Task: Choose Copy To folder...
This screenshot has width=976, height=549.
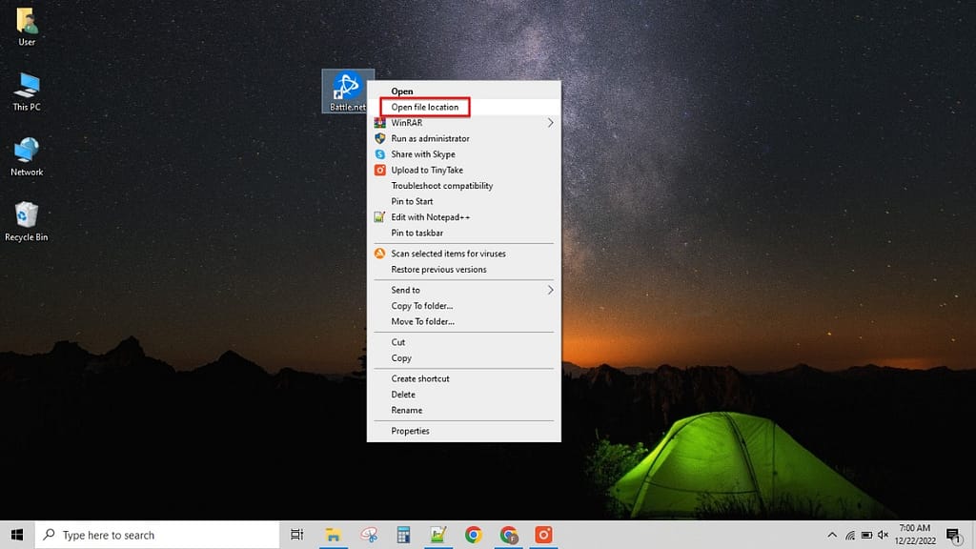Action: pos(464,306)
